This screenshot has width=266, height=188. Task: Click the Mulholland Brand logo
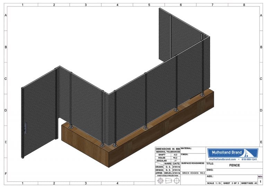(x=233, y=153)
